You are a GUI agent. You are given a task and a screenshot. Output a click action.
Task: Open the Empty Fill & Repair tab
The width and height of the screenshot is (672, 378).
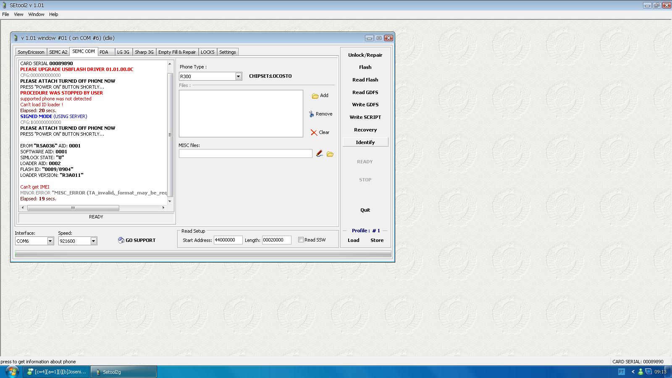click(177, 52)
